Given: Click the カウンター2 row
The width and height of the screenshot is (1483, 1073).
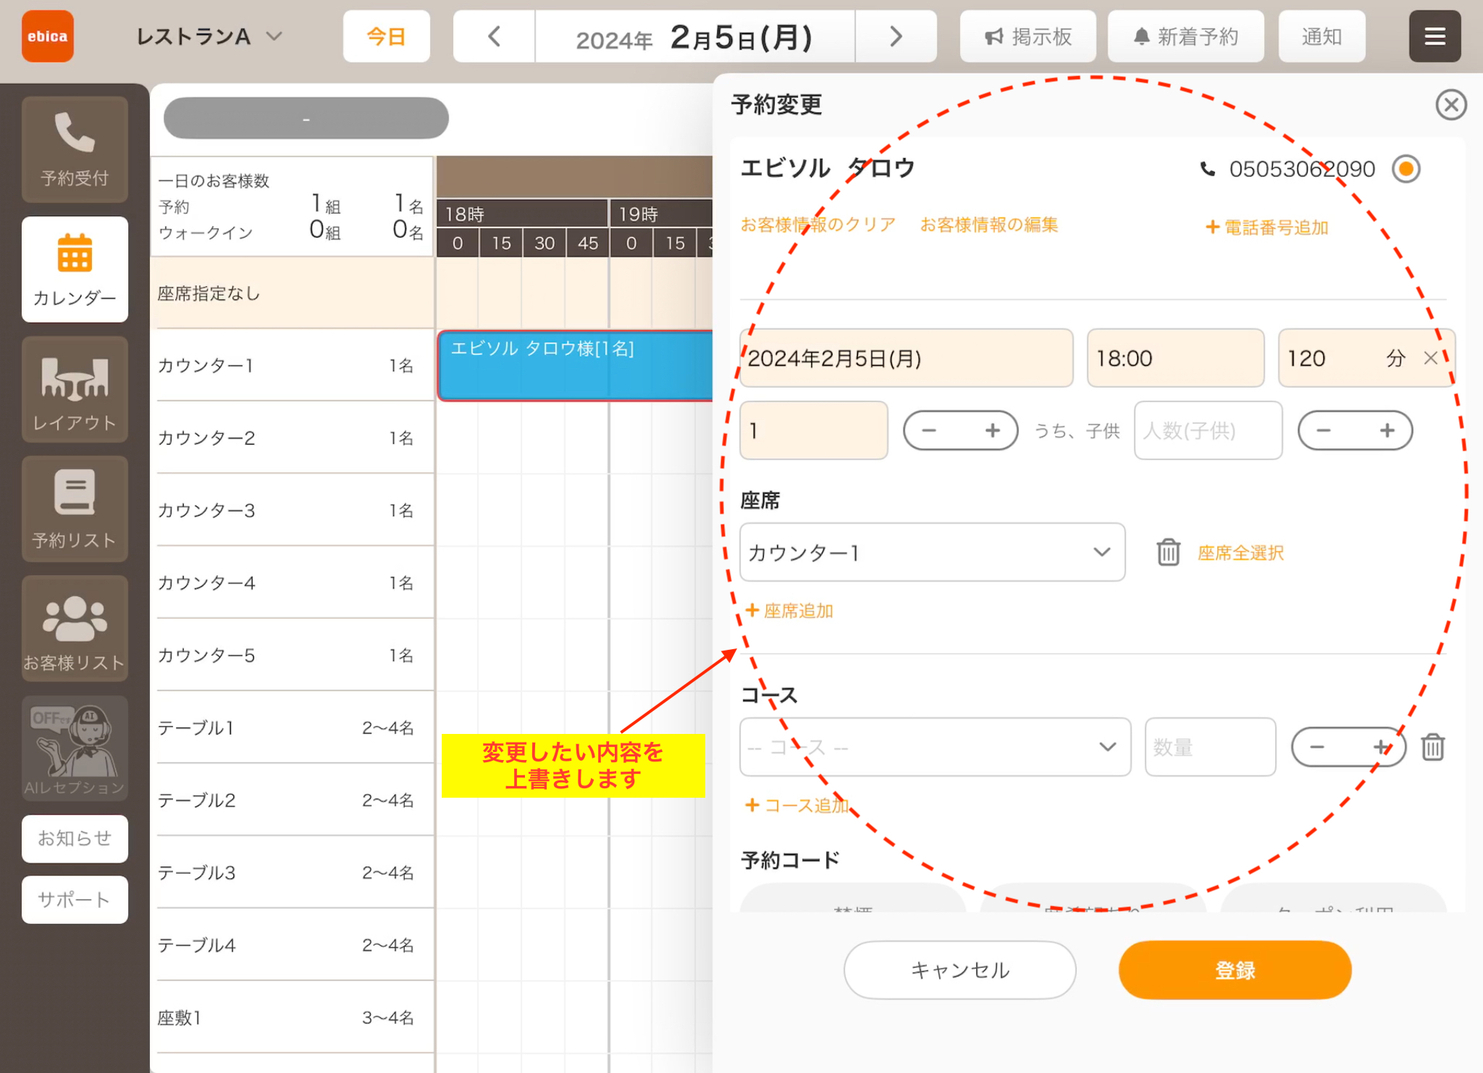Looking at the screenshot, I should point(293,438).
